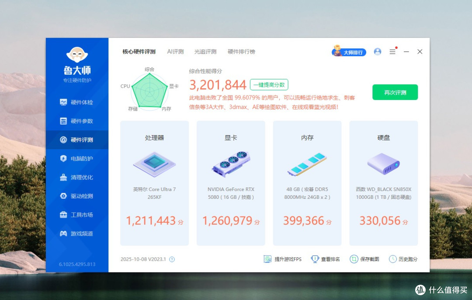Click the 历史跑分 clock link
472x300 pixels.
pyautogui.click(x=403, y=259)
